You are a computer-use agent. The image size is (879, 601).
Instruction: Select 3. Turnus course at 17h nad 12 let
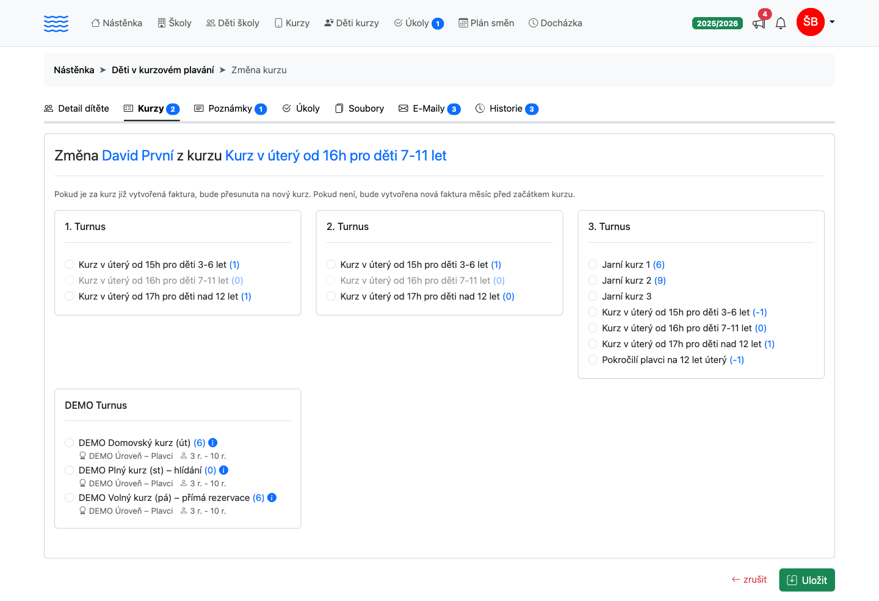pos(593,344)
